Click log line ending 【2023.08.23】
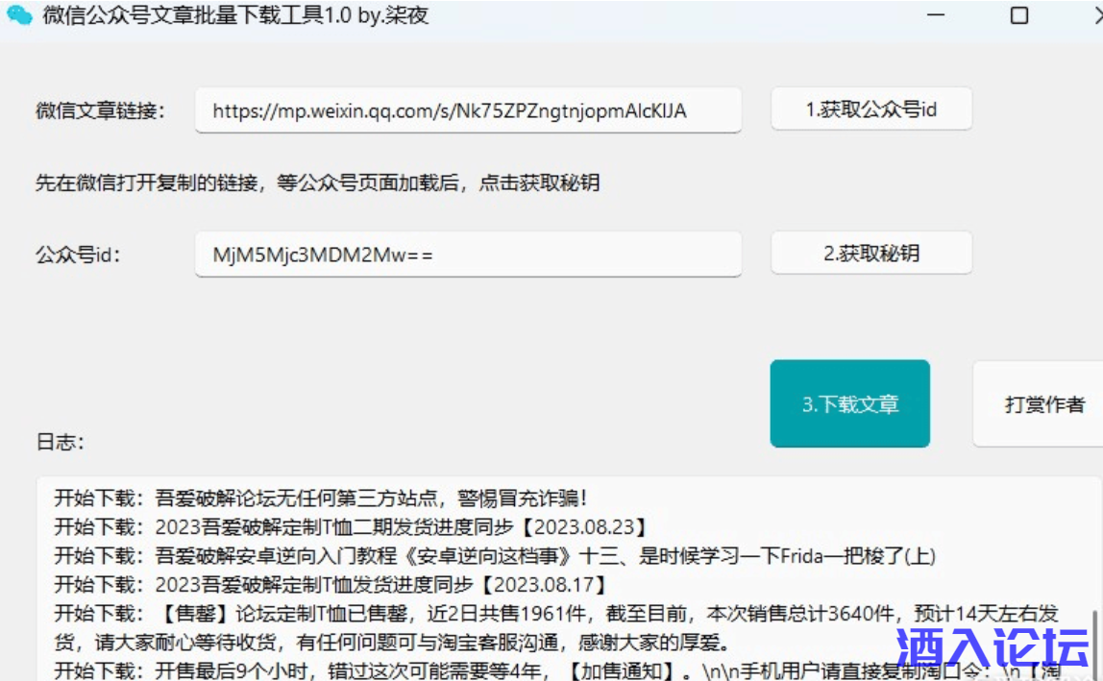This screenshot has height=681, width=1103. [350, 527]
